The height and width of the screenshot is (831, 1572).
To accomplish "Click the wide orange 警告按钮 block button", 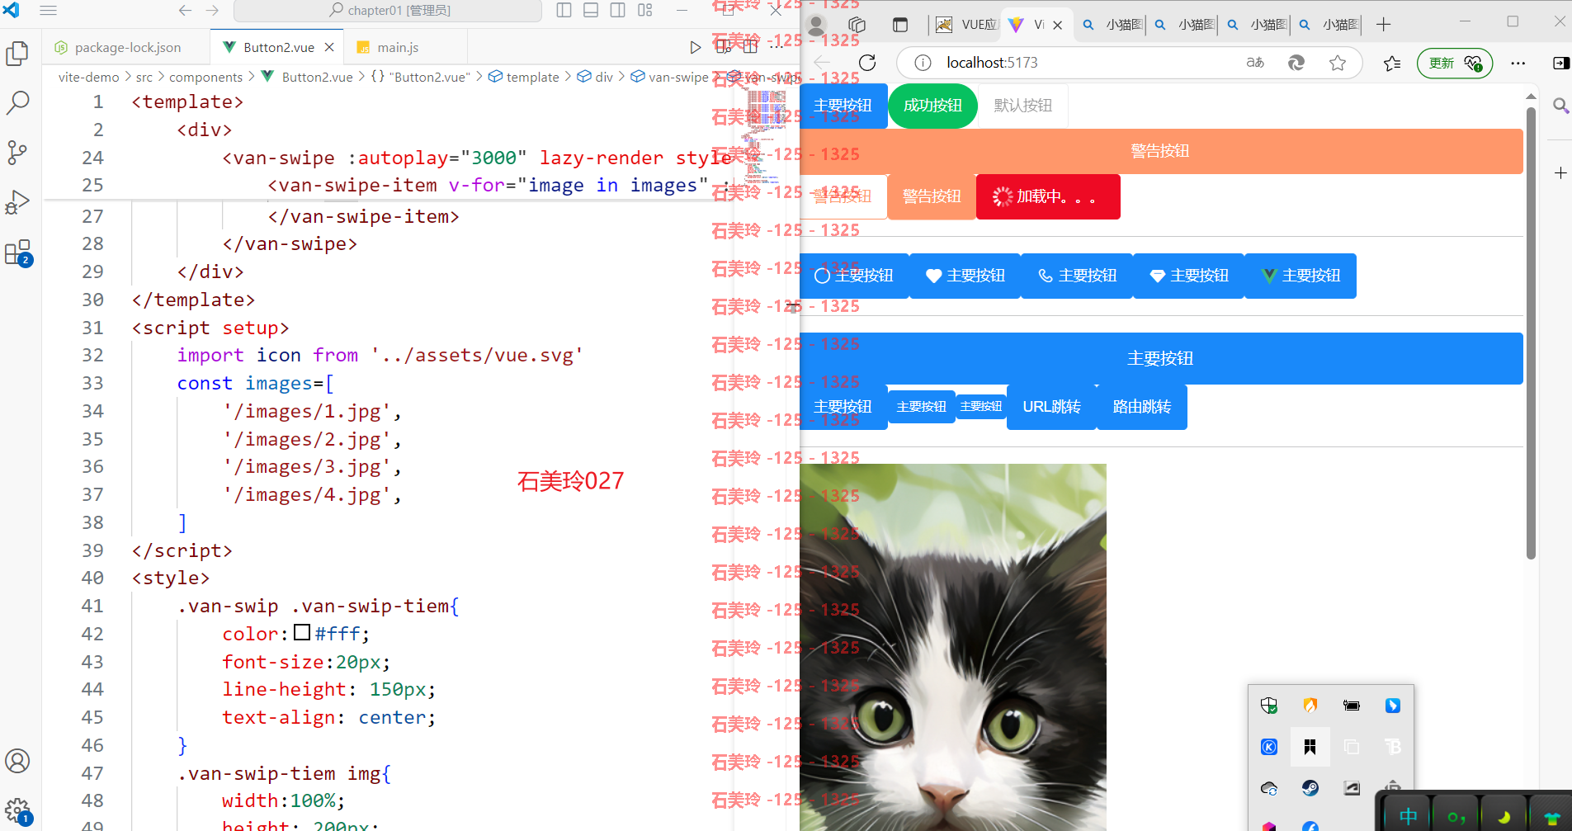I will tap(1161, 151).
